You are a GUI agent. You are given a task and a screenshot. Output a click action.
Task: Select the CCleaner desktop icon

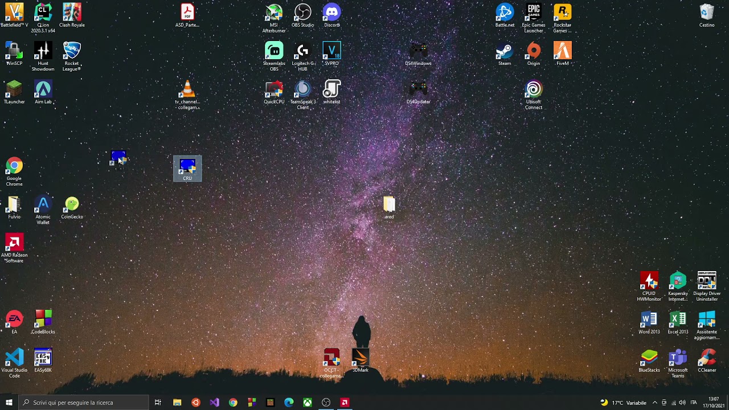tap(707, 360)
